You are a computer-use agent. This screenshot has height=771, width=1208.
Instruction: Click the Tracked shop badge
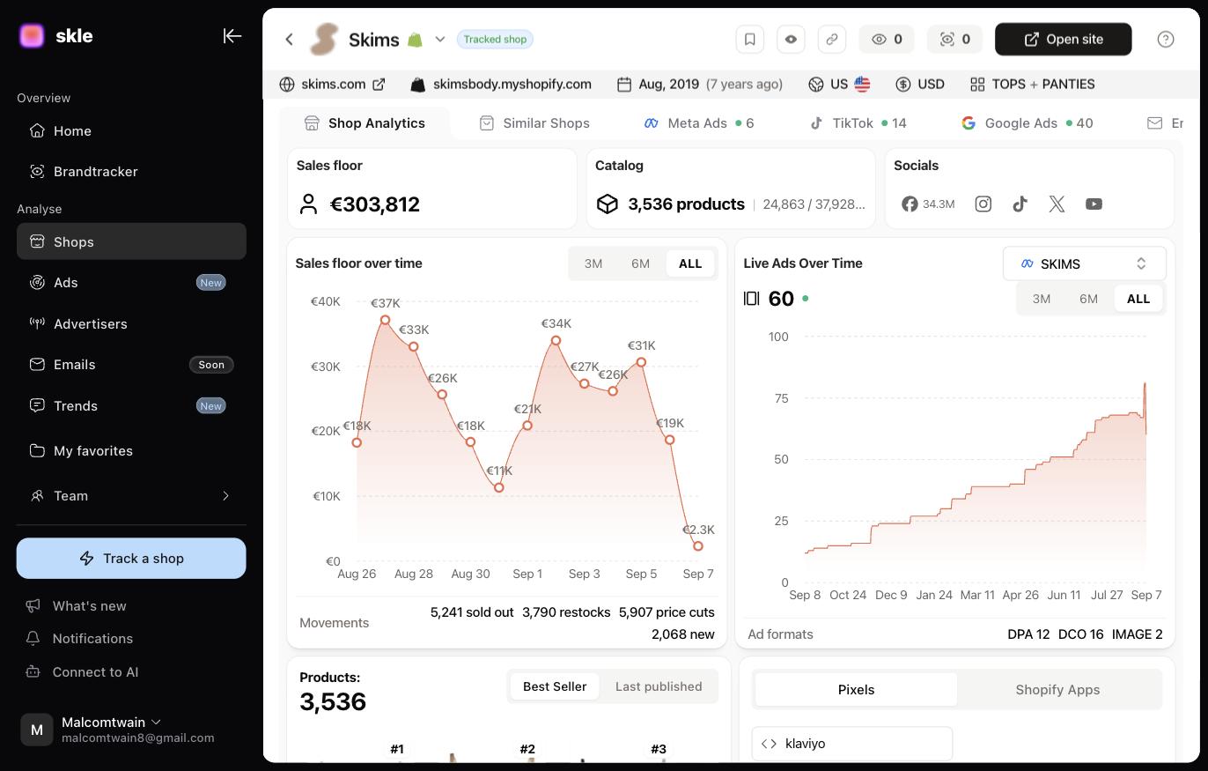click(495, 40)
